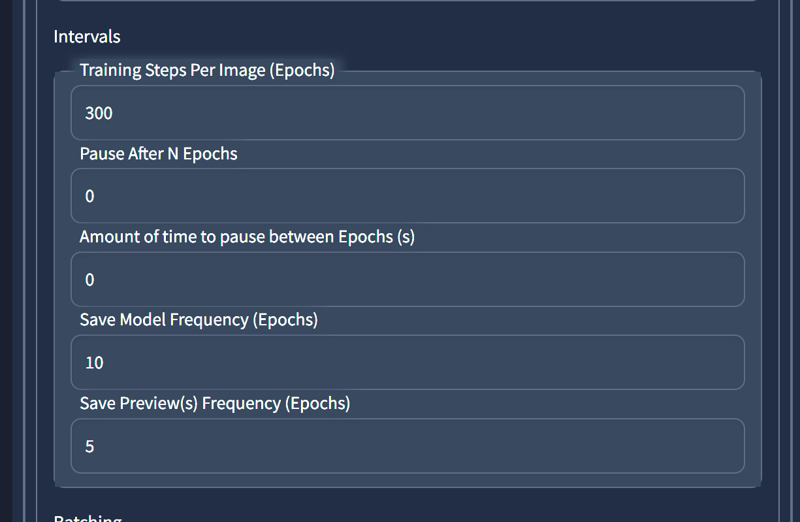
Task: Select the Save Model Frequency input field
Action: coord(408,362)
